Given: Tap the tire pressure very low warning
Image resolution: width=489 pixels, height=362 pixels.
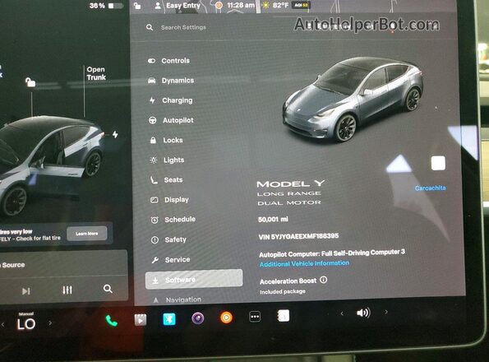Looking at the screenshot, I should pos(30,235).
